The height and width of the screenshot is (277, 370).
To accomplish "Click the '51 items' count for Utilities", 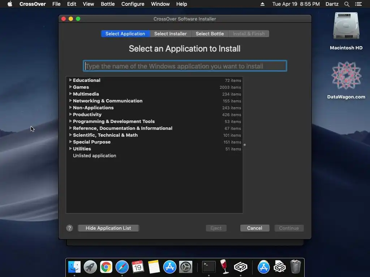I will coord(233,149).
